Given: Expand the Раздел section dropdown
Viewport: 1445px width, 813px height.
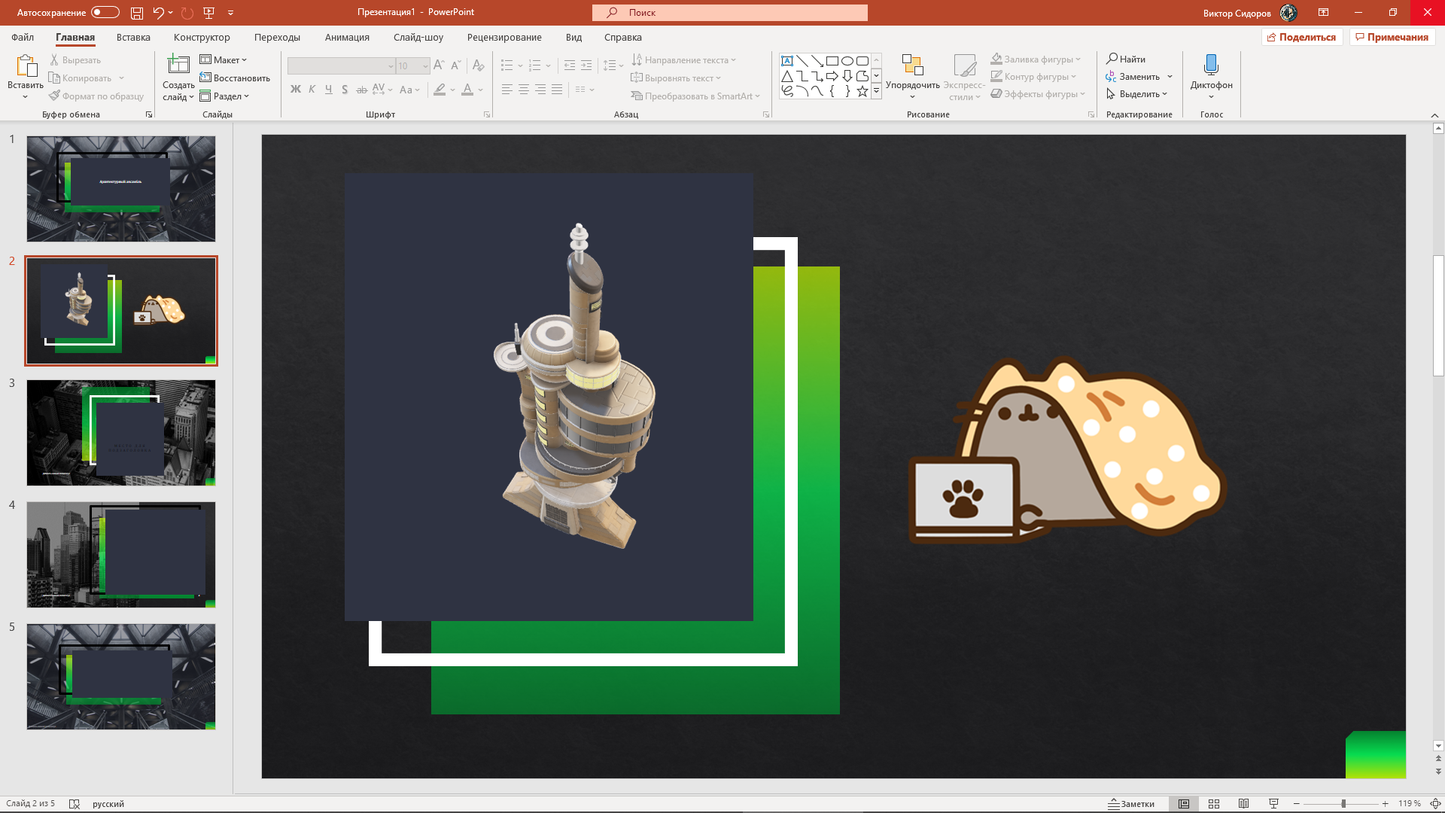Looking at the screenshot, I should (224, 96).
